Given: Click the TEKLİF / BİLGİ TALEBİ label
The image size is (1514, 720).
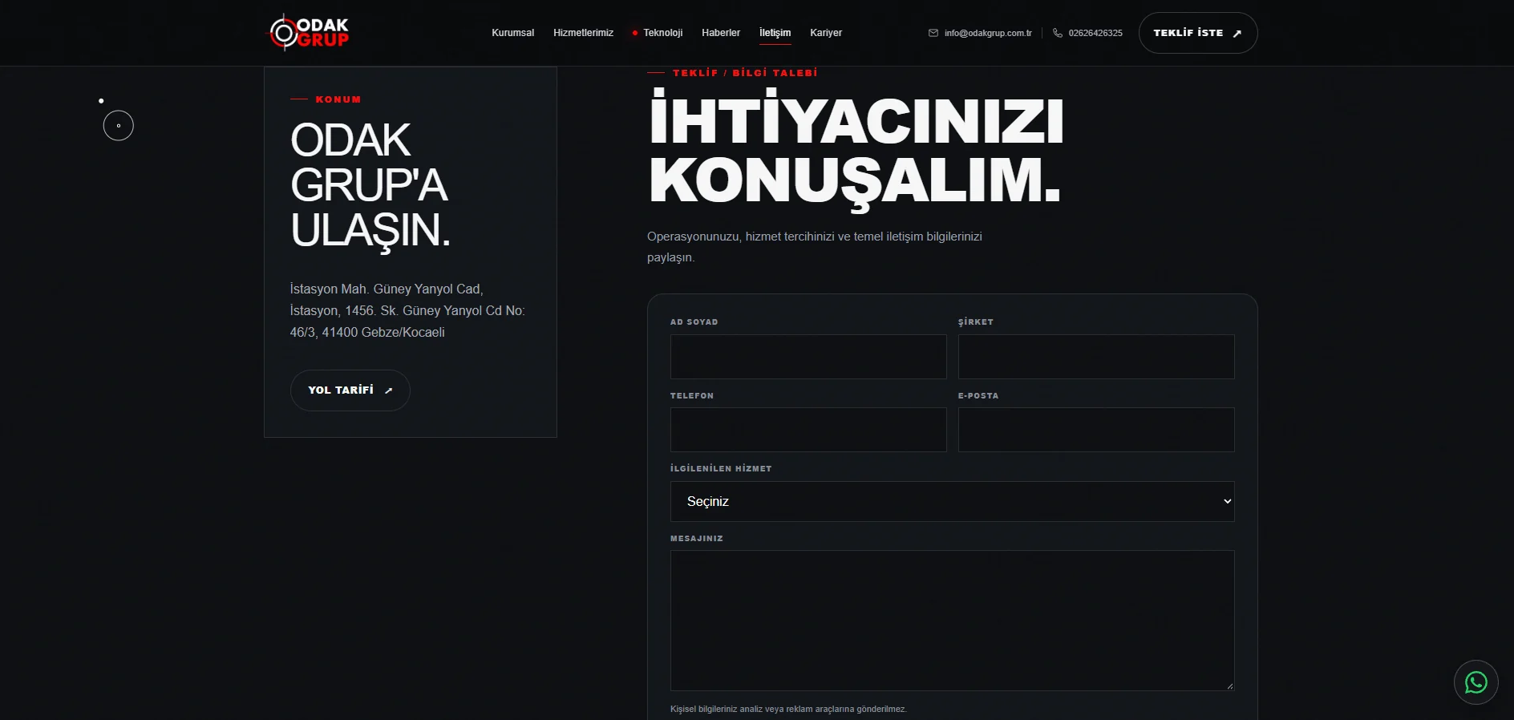Looking at the screenshot, I should tap(745, 73).
